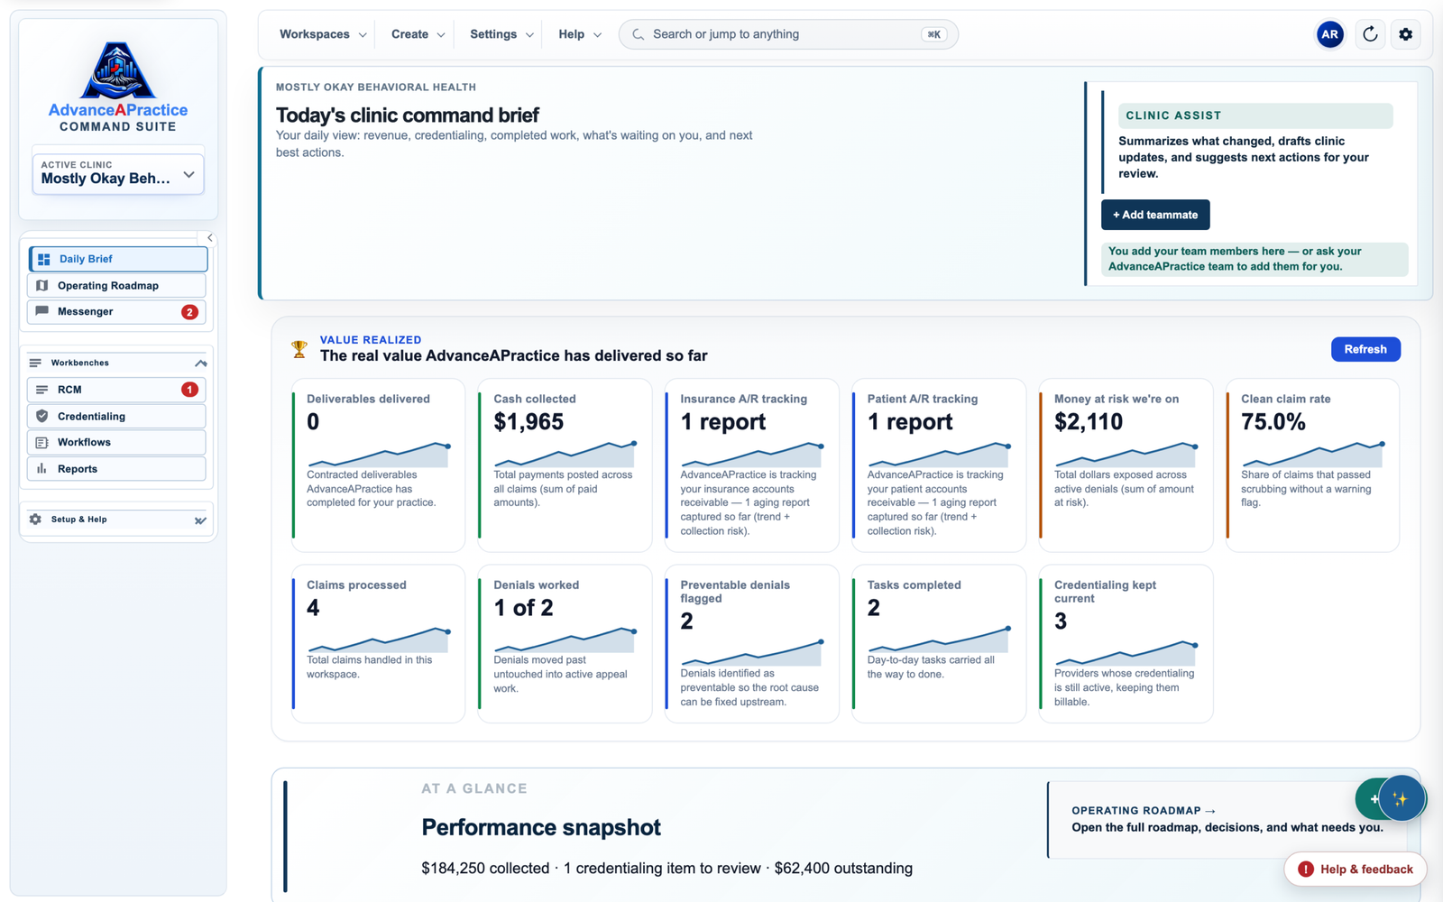
Task: Collapse the Workbenches section chevron
Action: (200, 363)
